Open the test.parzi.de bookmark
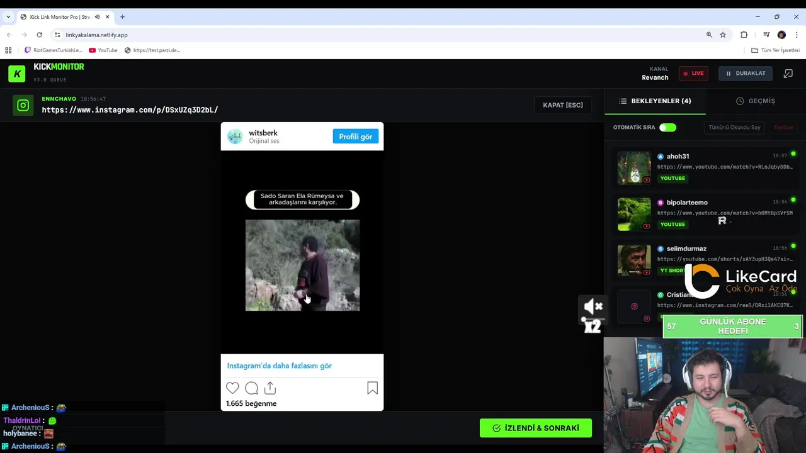 [x=152, y=50]
